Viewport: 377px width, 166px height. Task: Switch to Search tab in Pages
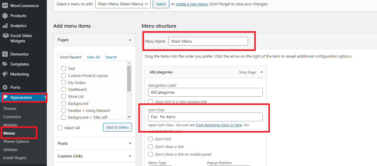(x=111, y=57)
